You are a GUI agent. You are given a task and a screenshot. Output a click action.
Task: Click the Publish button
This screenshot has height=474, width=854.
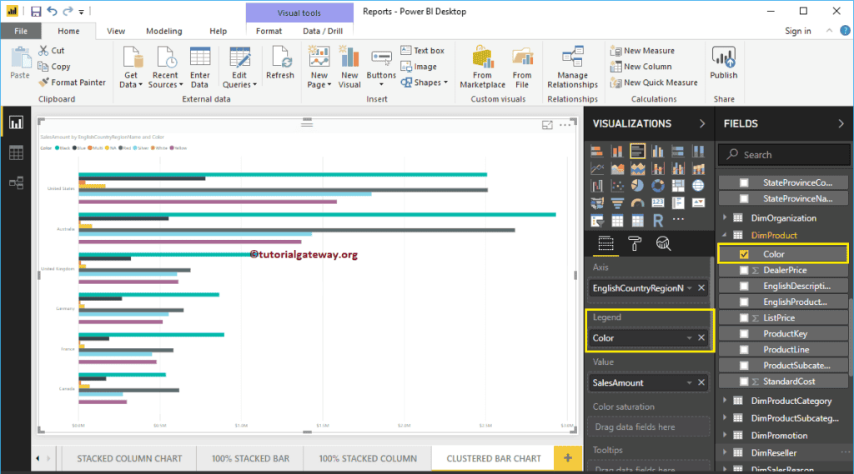pos(723,63)
